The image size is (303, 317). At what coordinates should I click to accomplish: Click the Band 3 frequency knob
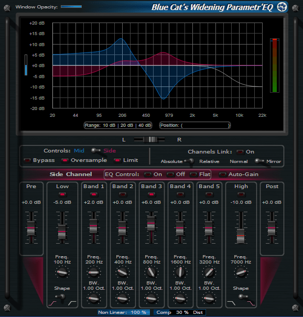point(151,272)
